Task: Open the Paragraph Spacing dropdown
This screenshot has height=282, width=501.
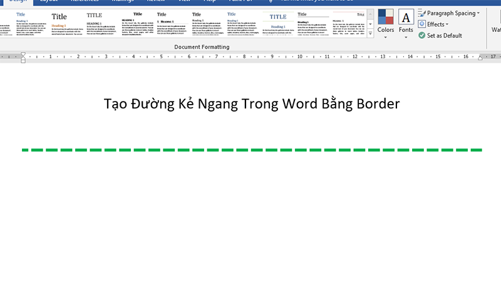Action: pos(449,13)
